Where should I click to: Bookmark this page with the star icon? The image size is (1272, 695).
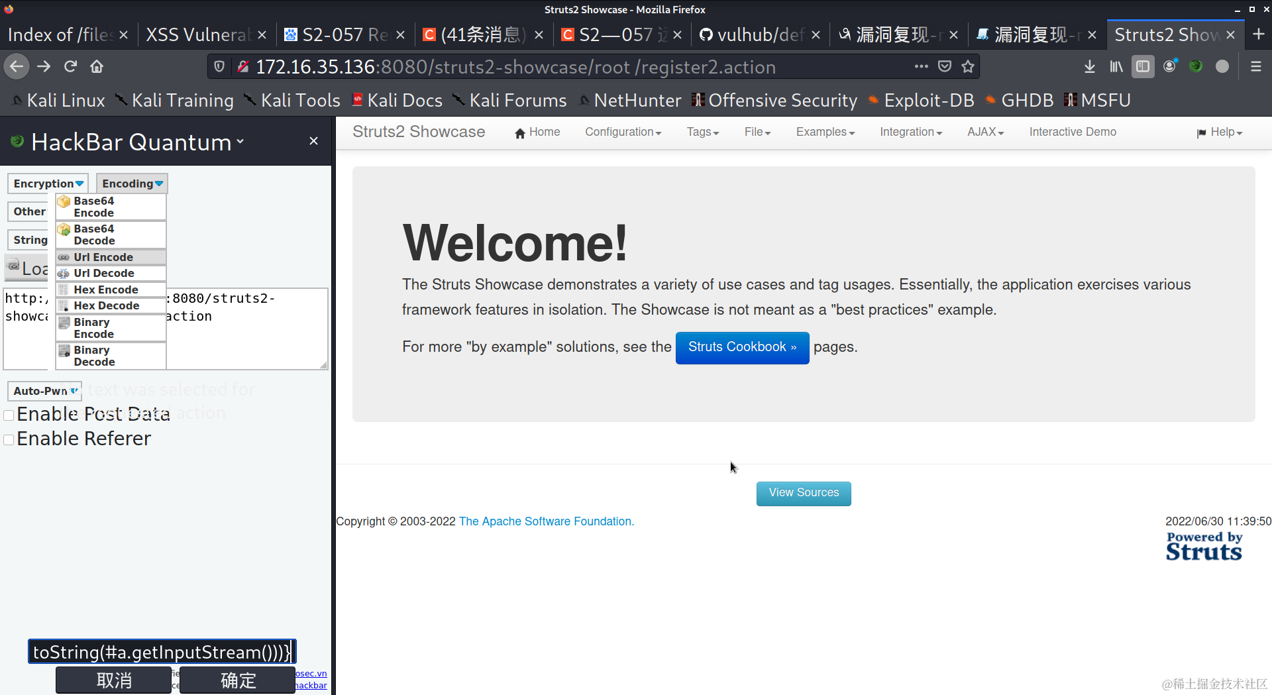[968, 66]
